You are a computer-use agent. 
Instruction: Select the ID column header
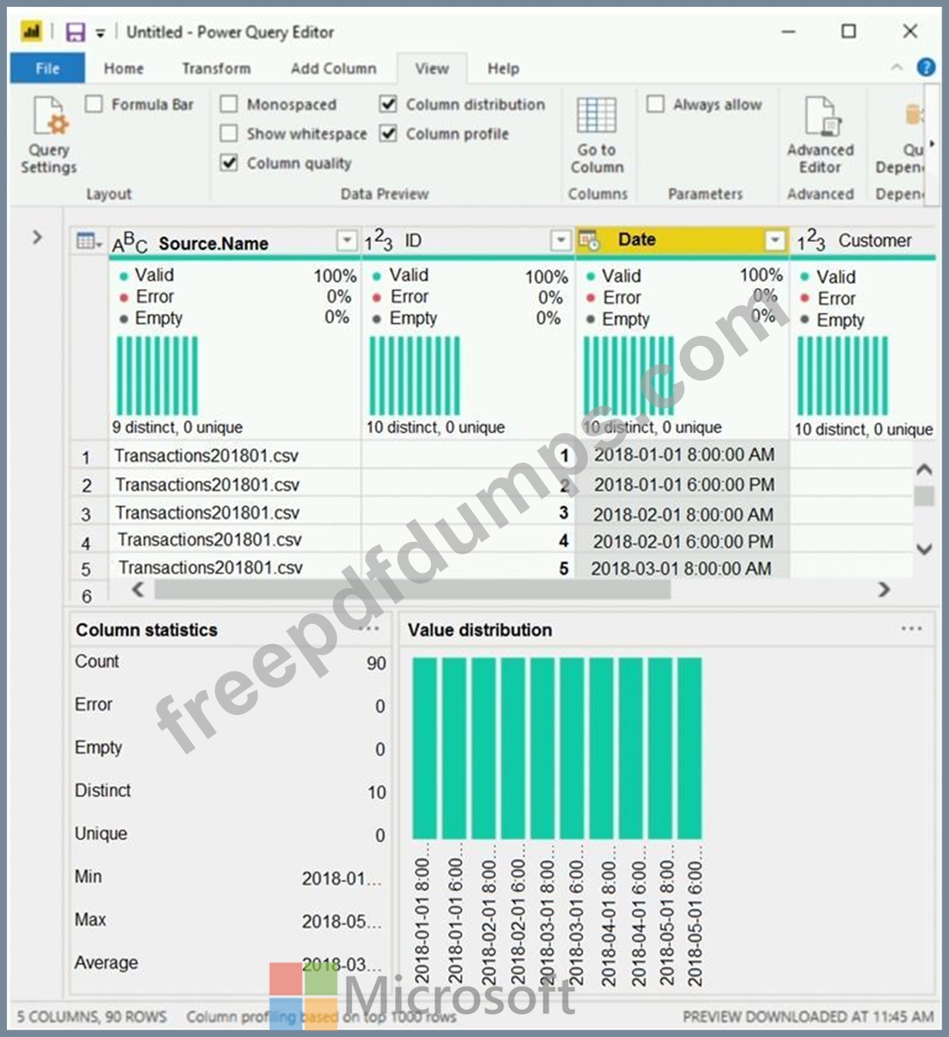[x=467, y=241]
